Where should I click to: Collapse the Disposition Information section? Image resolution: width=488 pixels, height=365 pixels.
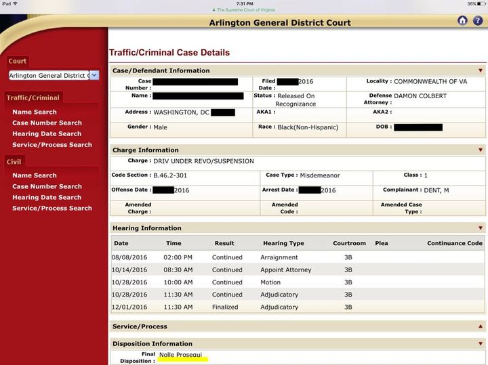point(481,344)
